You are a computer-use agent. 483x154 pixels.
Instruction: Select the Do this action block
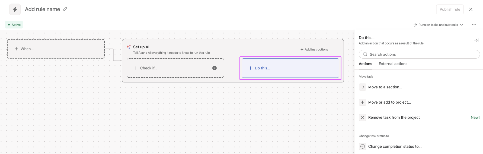tap(290, 68)
